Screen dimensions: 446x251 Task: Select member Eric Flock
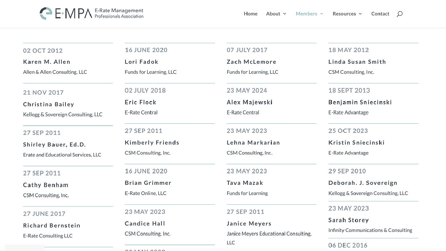pos(140,102)
